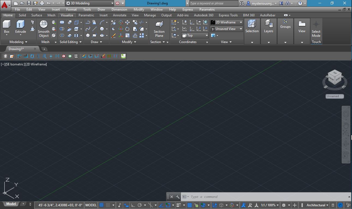Open the Dimension menu
352x209 pixels.
point(119,9)
